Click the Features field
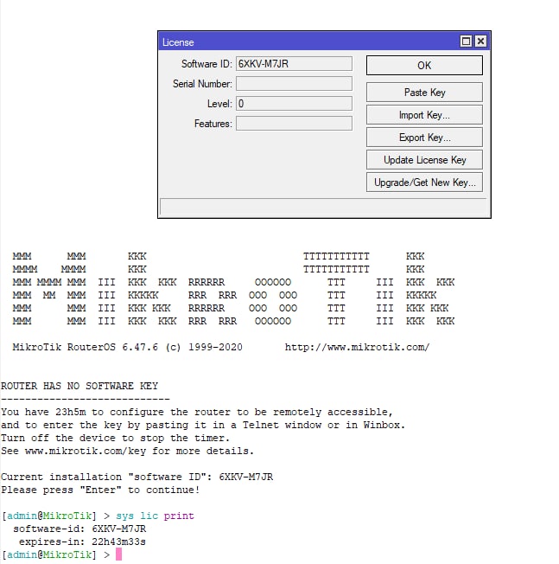Screen dimensions: 559x564 [x=294, y=124]
